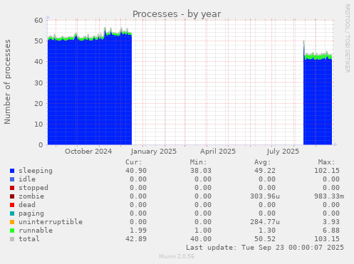
Task: Click the zombie maximum value 983.33m
Action: [x=329, y=196]
